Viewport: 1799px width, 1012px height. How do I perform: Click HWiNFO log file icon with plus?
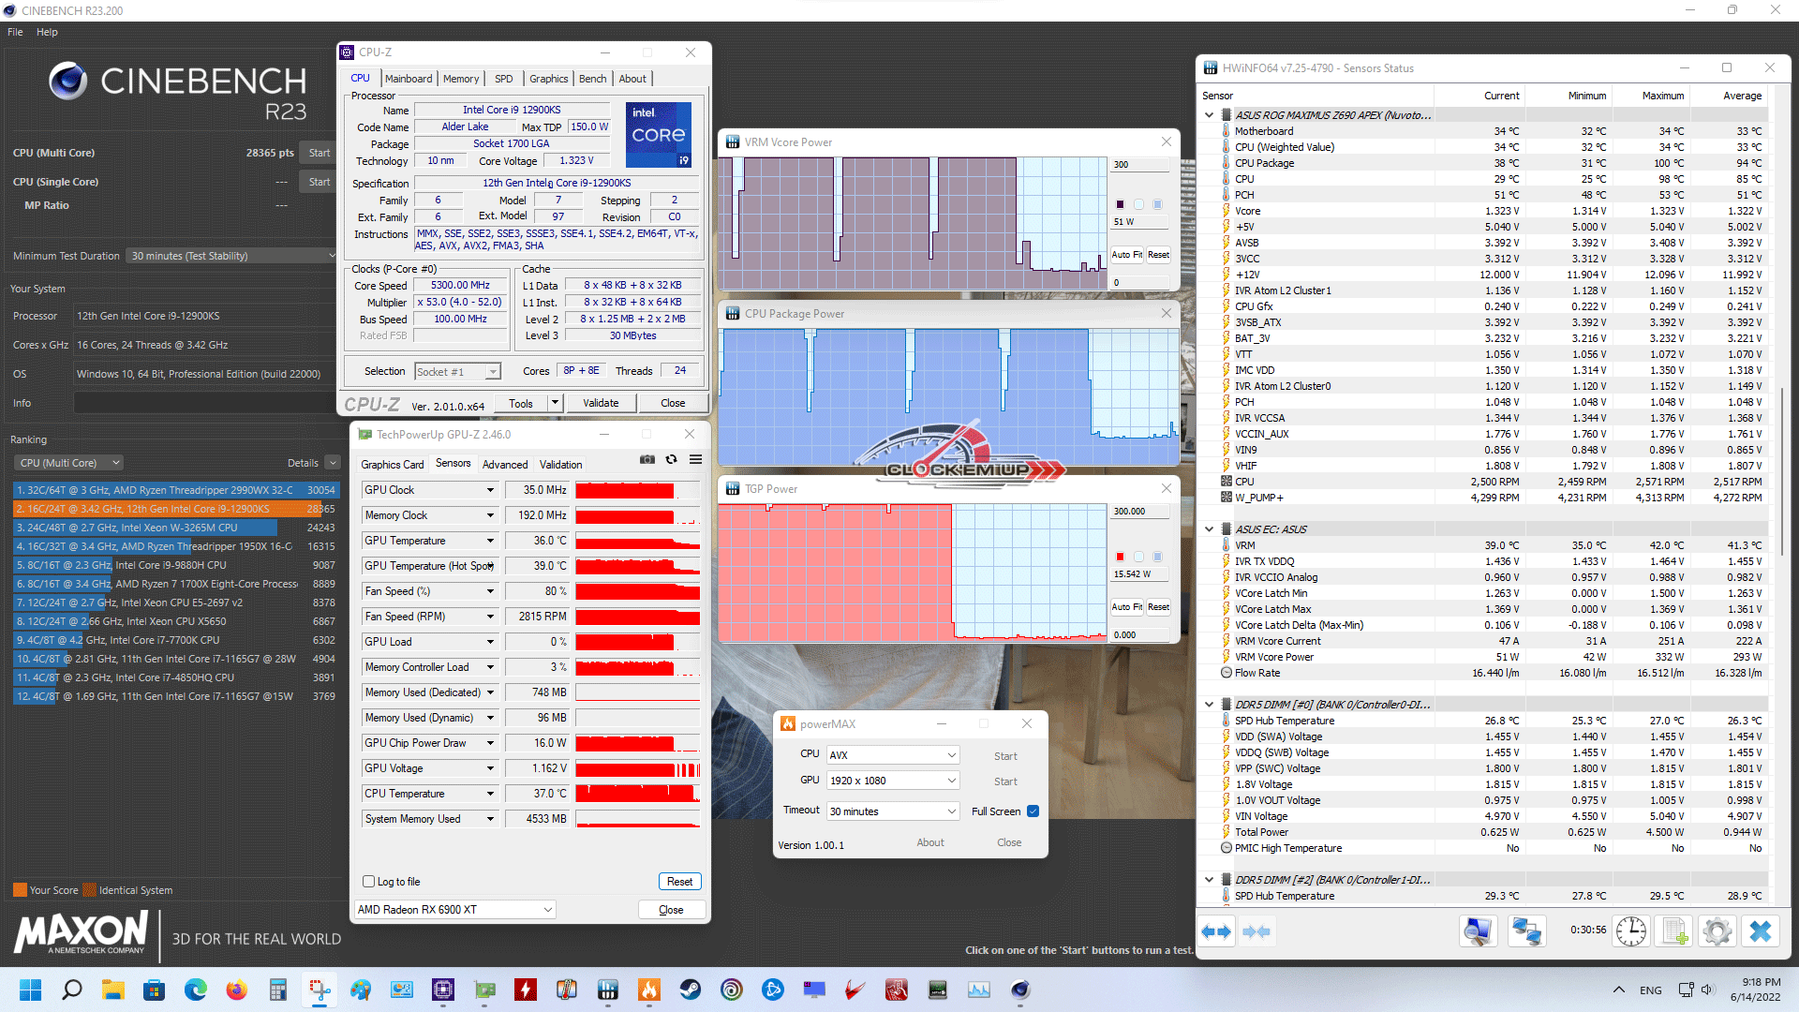[1673, 931]
